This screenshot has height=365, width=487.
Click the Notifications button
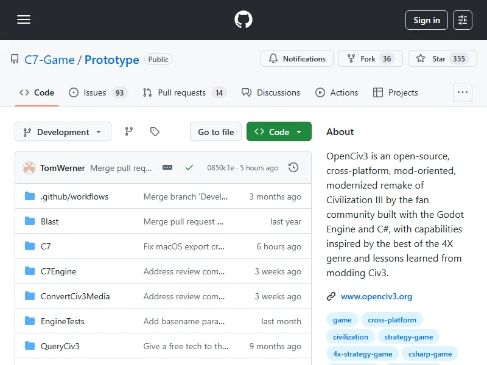297,59
